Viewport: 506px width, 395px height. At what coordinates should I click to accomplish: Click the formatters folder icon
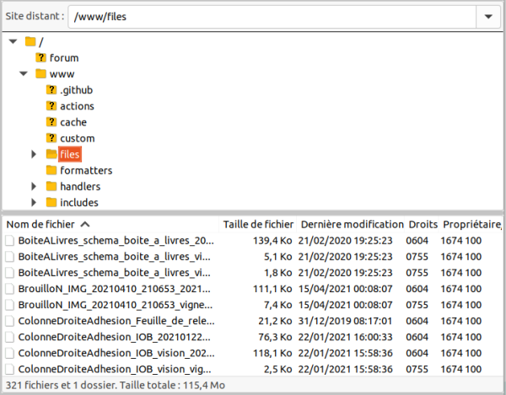(51, 170)
